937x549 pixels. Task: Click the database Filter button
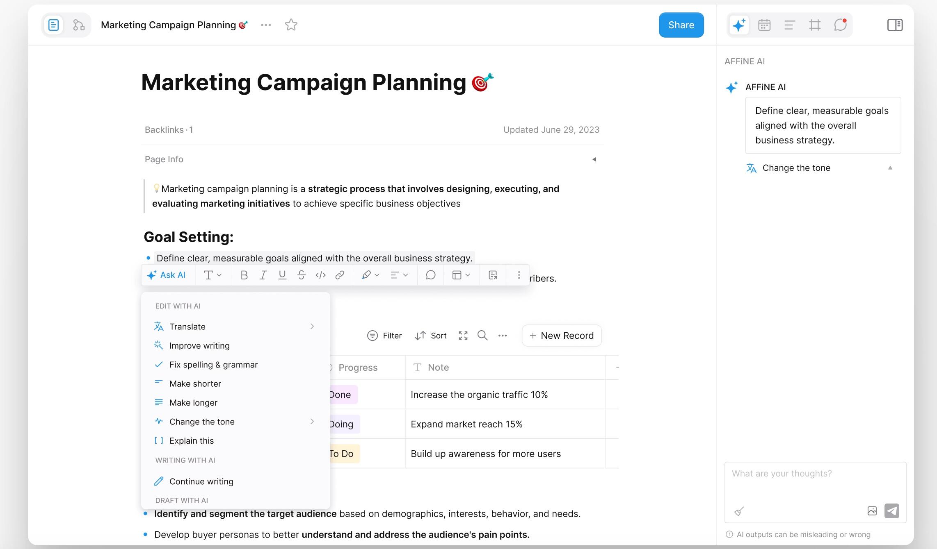click(384, 336)
